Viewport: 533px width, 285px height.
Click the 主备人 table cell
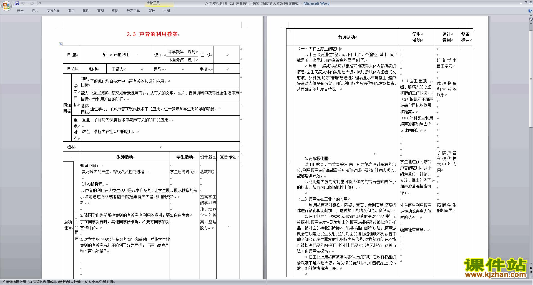pyautogui.click(x=118, y=69)
